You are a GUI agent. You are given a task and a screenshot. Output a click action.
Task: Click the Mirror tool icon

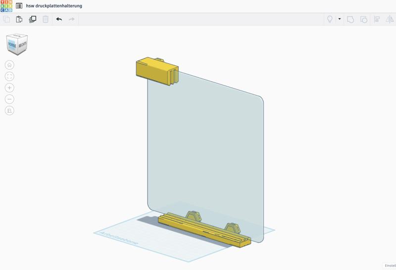[x=390, y=19]
